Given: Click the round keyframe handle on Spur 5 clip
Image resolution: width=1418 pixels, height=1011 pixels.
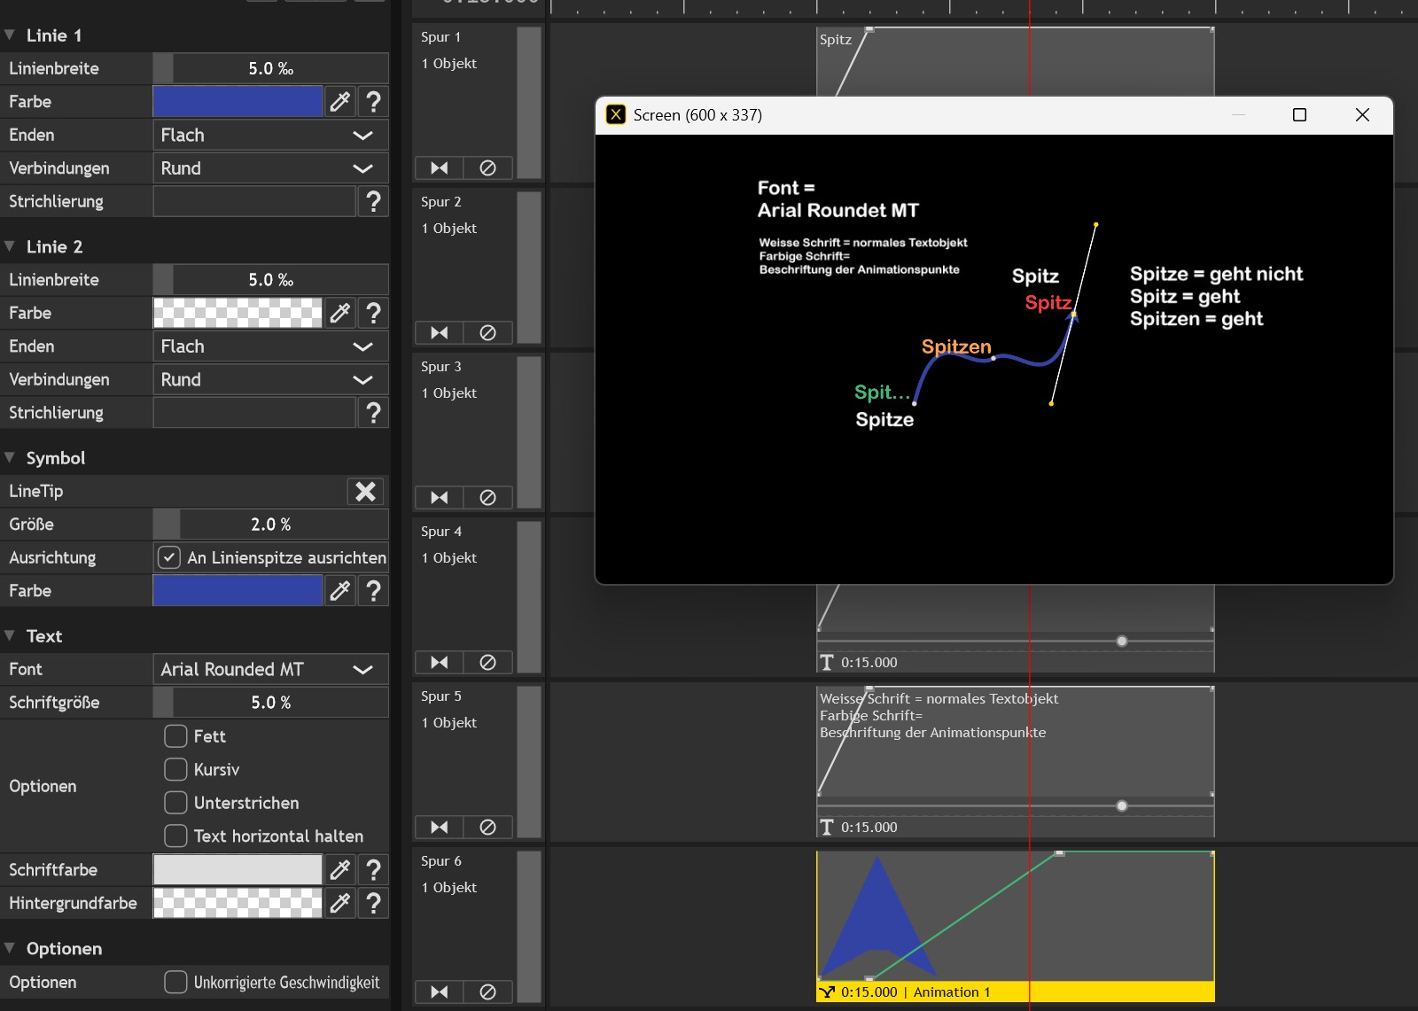Looking at the screenshot, I should tap(1122, 805).
